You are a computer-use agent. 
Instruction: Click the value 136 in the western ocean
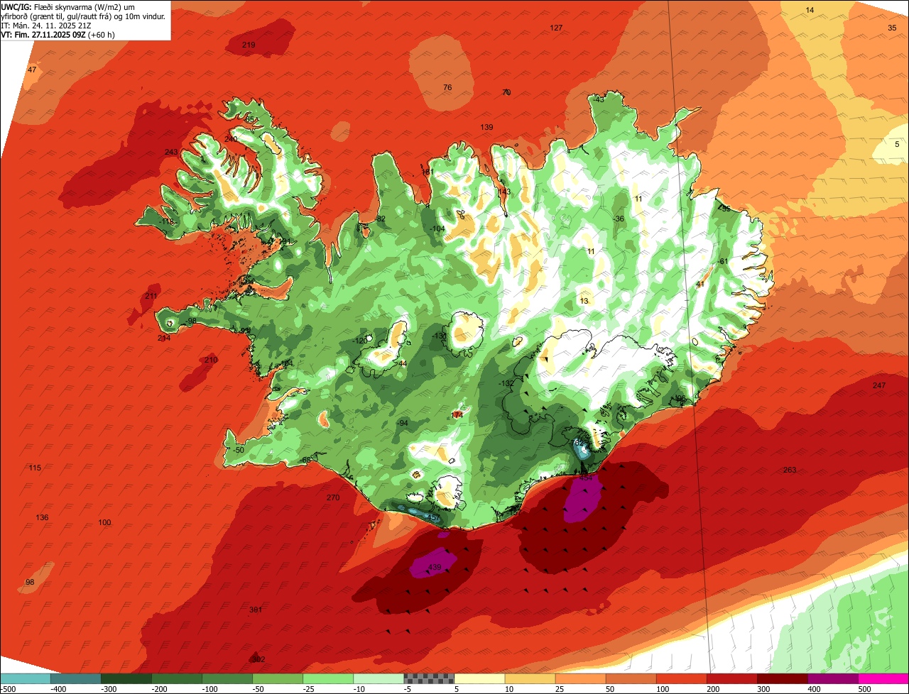[42, 517]
